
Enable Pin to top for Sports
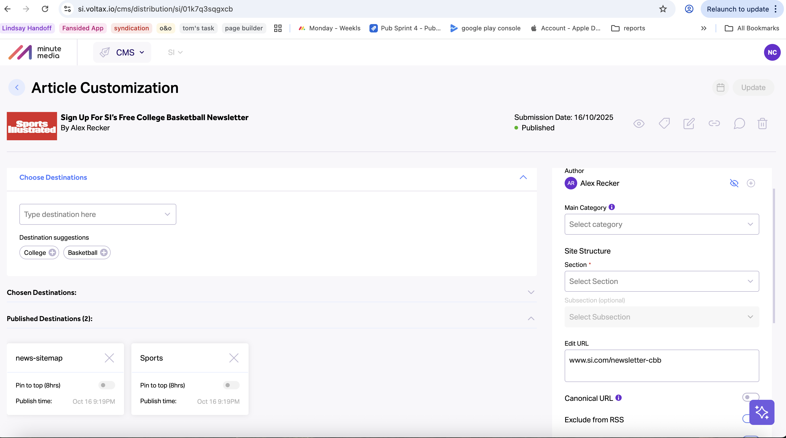[231, 385]
